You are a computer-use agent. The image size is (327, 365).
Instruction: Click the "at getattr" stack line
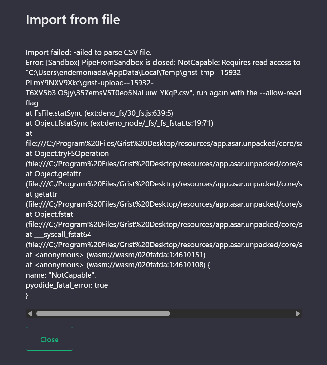(x=41, y=194)
